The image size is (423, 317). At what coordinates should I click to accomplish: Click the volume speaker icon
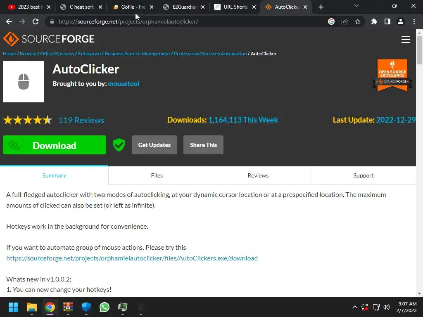386,307
